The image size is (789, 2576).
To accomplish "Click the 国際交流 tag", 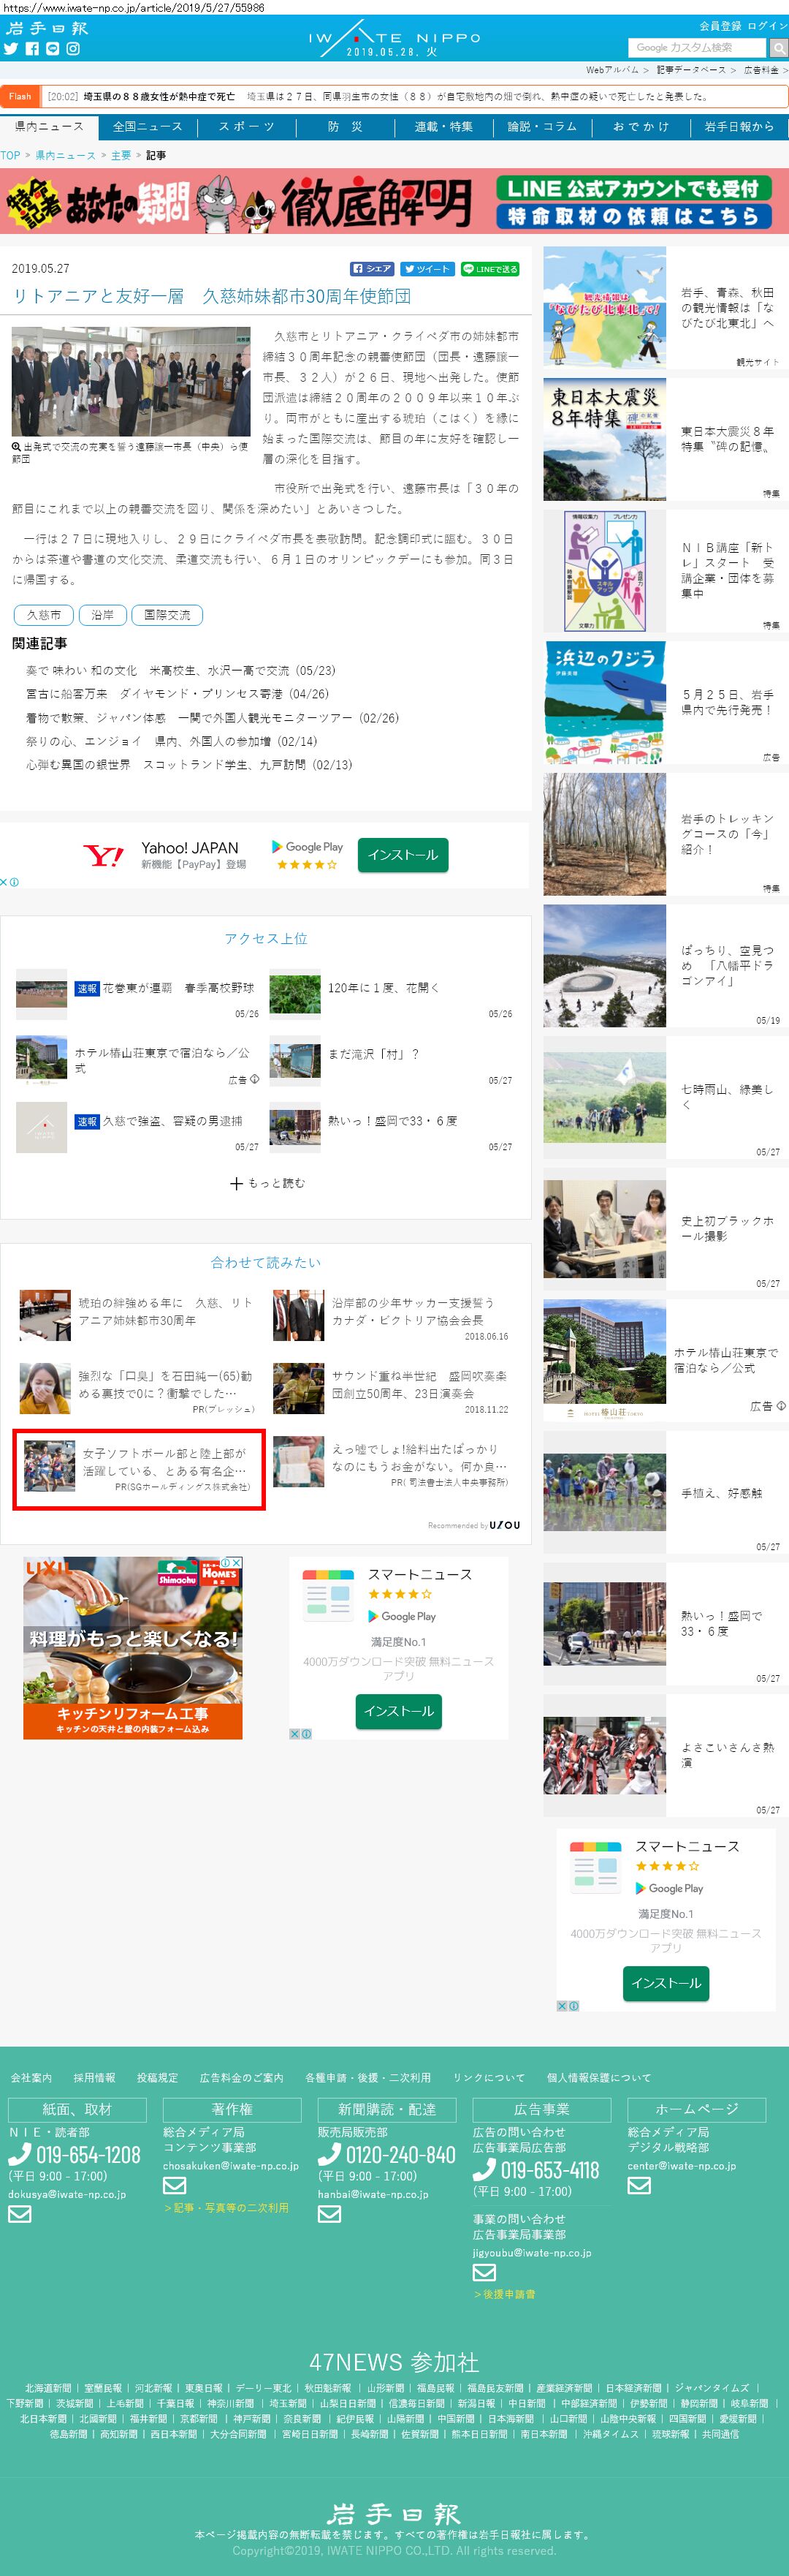I will click(167, 615).
